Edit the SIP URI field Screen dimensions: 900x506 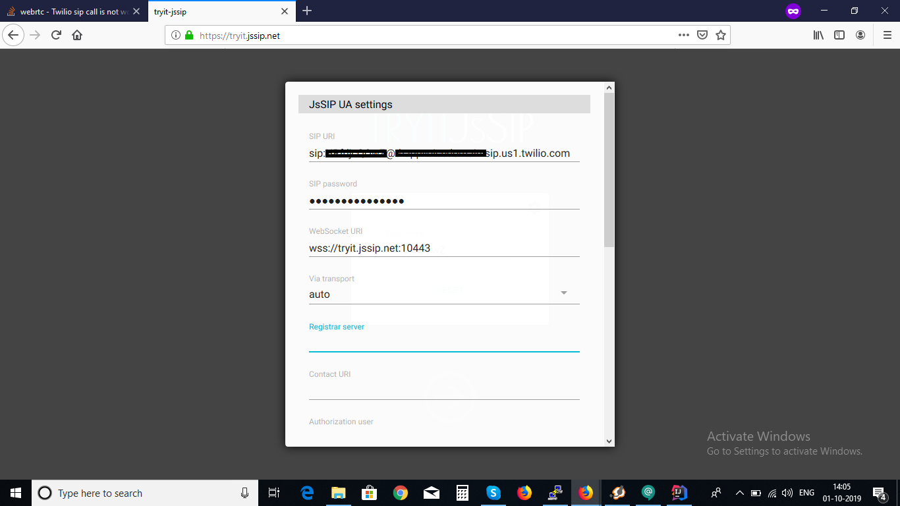(x=444, y=154)
